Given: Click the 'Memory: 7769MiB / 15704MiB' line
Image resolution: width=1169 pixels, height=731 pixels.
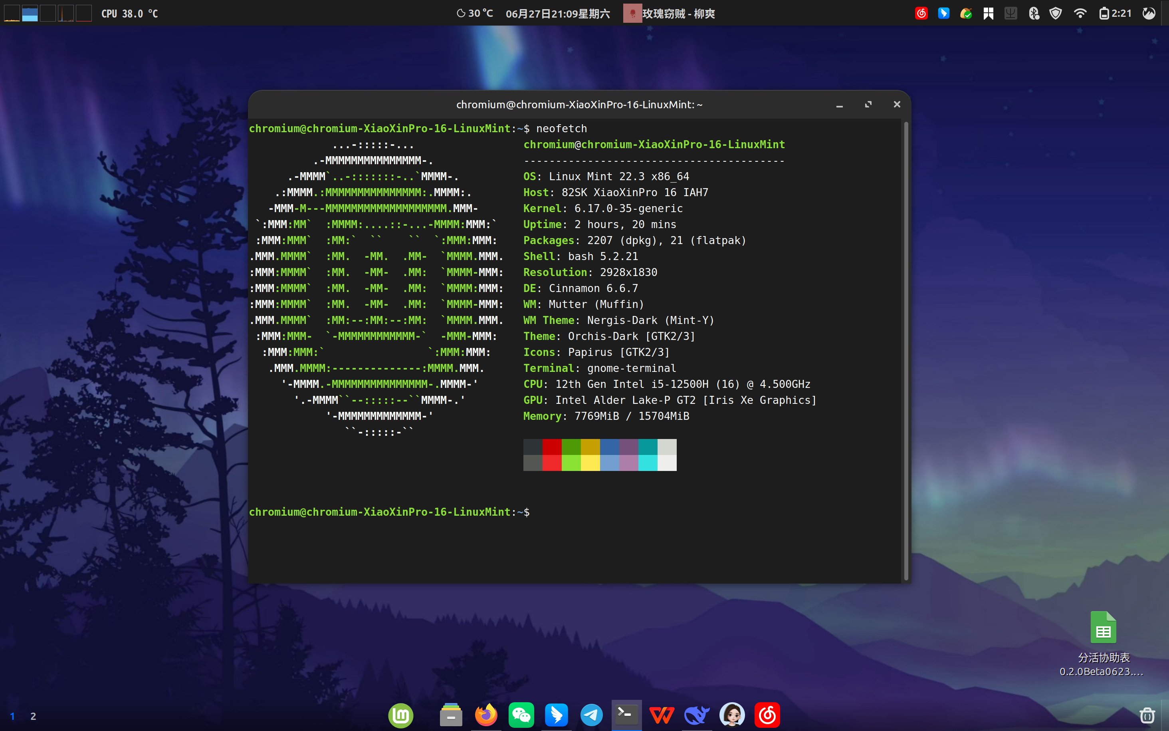Looking at the screenshot, I should (x=606, y=416).
